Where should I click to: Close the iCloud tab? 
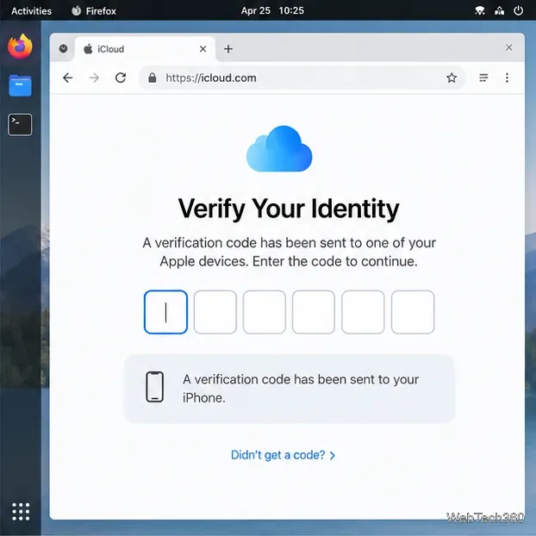tap(203, 49)
